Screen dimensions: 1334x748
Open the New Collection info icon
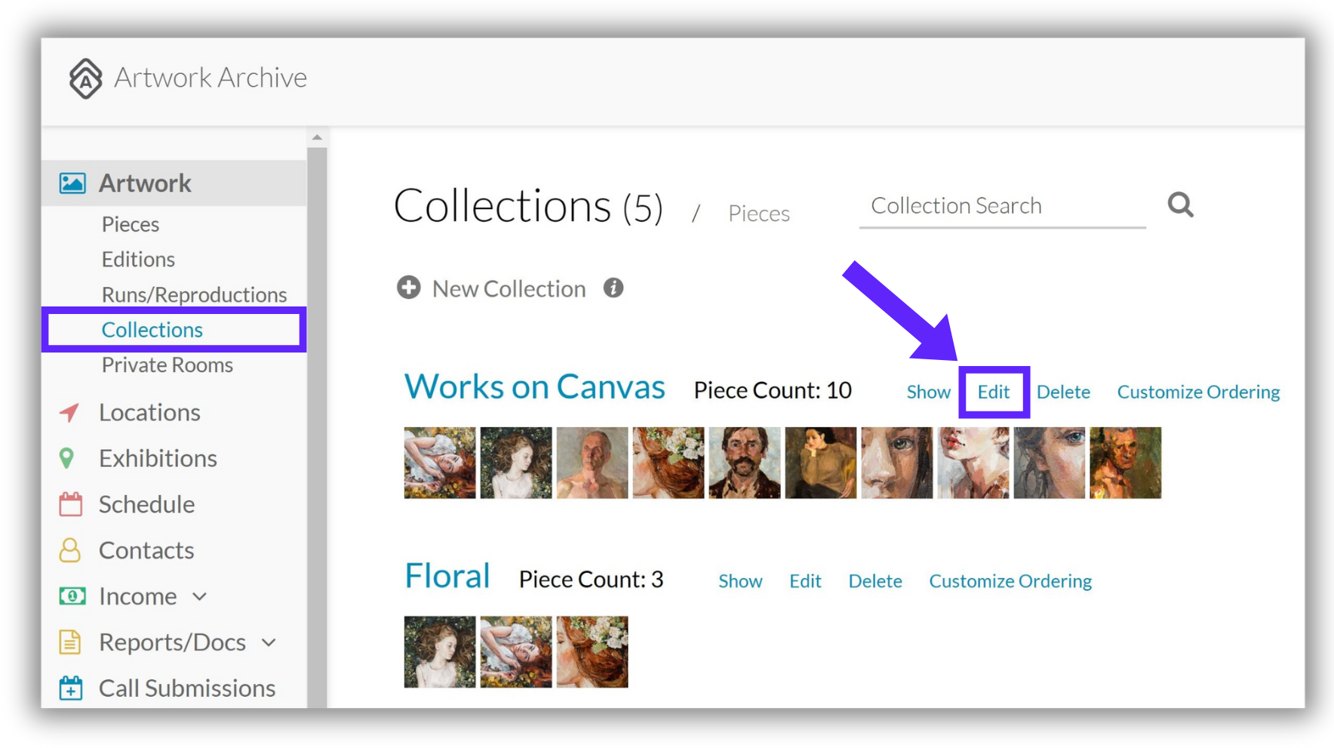[x=613, y=288]
